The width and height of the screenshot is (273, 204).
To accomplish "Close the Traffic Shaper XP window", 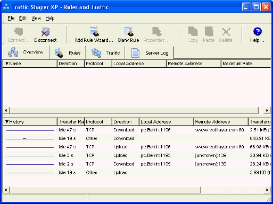I will (266, 7).
